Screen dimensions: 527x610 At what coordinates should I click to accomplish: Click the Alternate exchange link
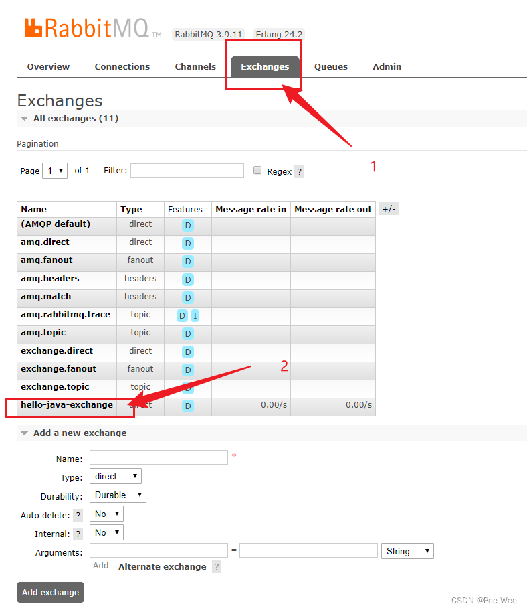pos(163,567)
